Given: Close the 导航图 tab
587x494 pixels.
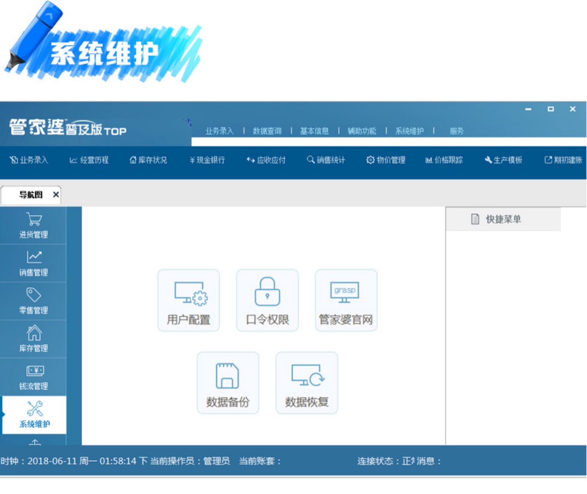Looking at the screenshot, I should (x=56, y=194).
